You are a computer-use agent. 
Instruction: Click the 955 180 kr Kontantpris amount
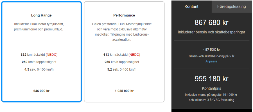coord(211,79)
